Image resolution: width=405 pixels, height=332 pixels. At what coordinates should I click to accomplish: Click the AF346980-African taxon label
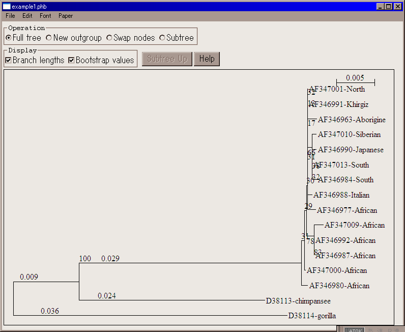point(339,286)
